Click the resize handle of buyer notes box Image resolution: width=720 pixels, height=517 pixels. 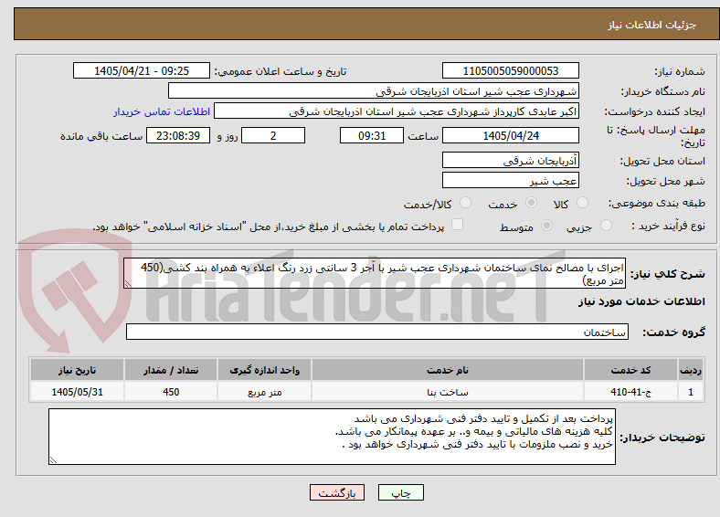pyautogui.click(x=53, y=460)
